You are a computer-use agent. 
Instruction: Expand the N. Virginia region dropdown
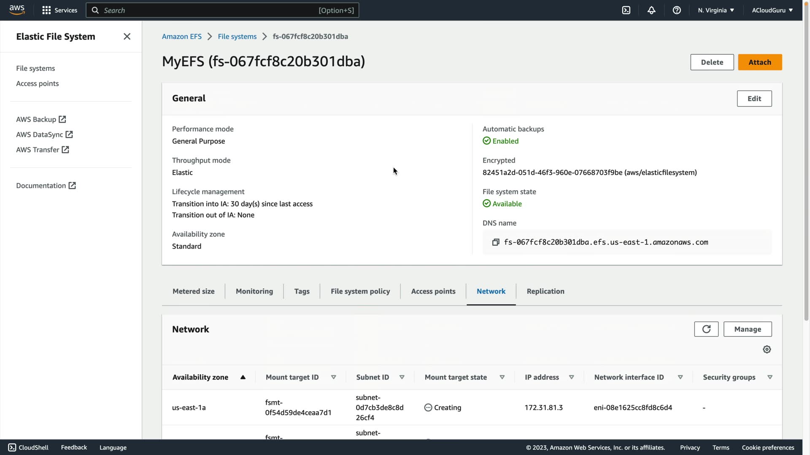[716, 10]
